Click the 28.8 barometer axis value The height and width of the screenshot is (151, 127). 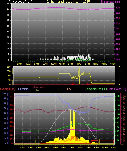(x=118, y=60)
